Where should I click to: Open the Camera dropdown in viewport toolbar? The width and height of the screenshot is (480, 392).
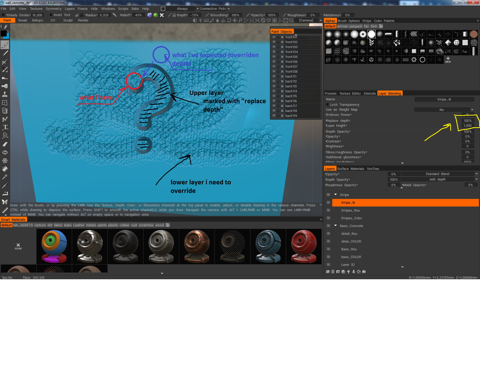pos(321,20)
